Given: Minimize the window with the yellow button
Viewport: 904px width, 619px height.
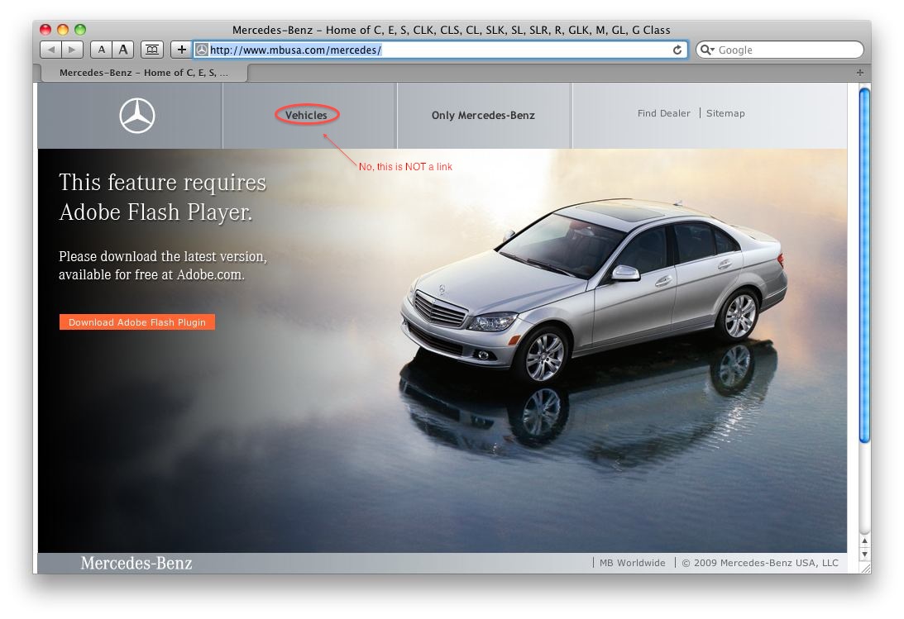Looking at the screenshot, I should click(63, 30).
